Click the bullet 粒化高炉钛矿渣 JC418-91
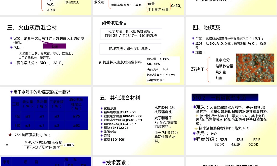Image resolution: width=277 pixels, height=166 pixels. click(x=121, y=120)
